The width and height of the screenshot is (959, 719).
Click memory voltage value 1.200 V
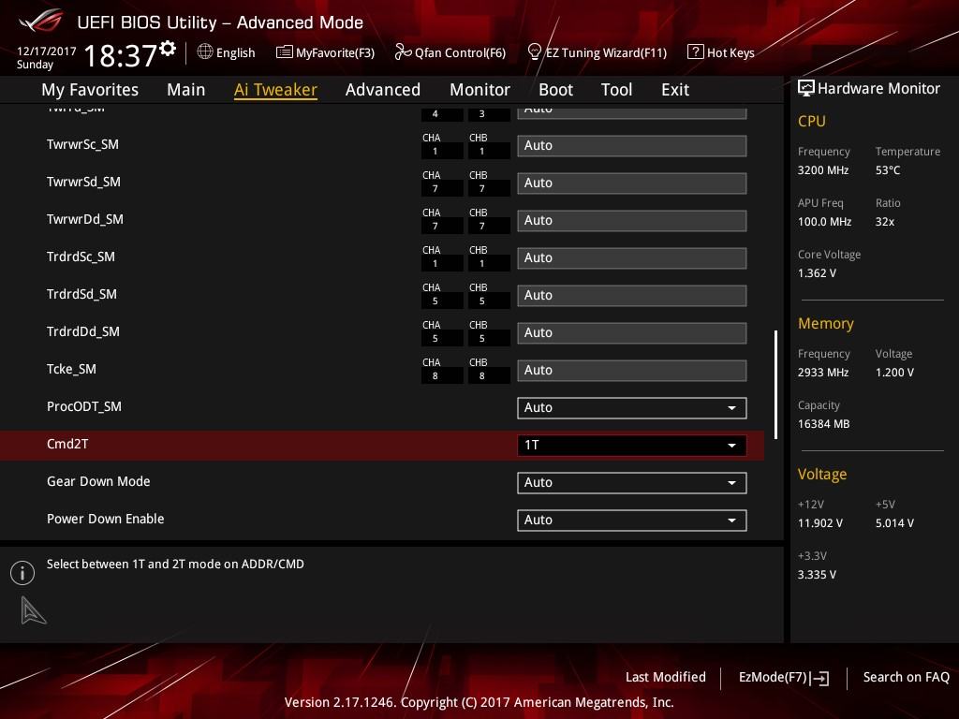coord(894,373)
